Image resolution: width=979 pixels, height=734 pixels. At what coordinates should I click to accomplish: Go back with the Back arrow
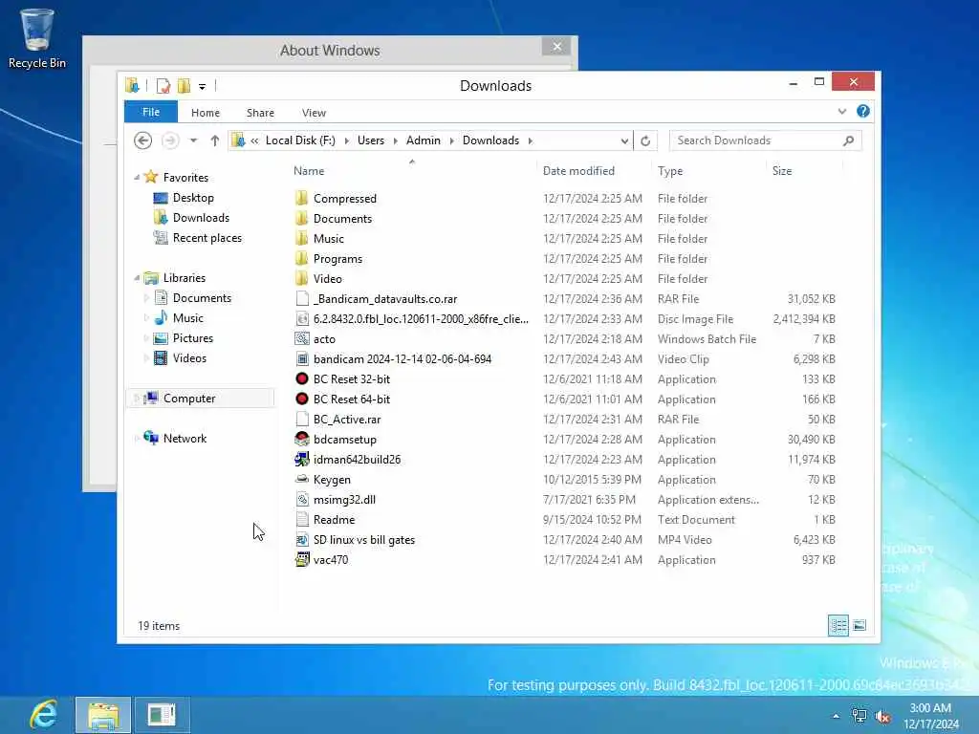pyautogui.click(x=143, y=140)
